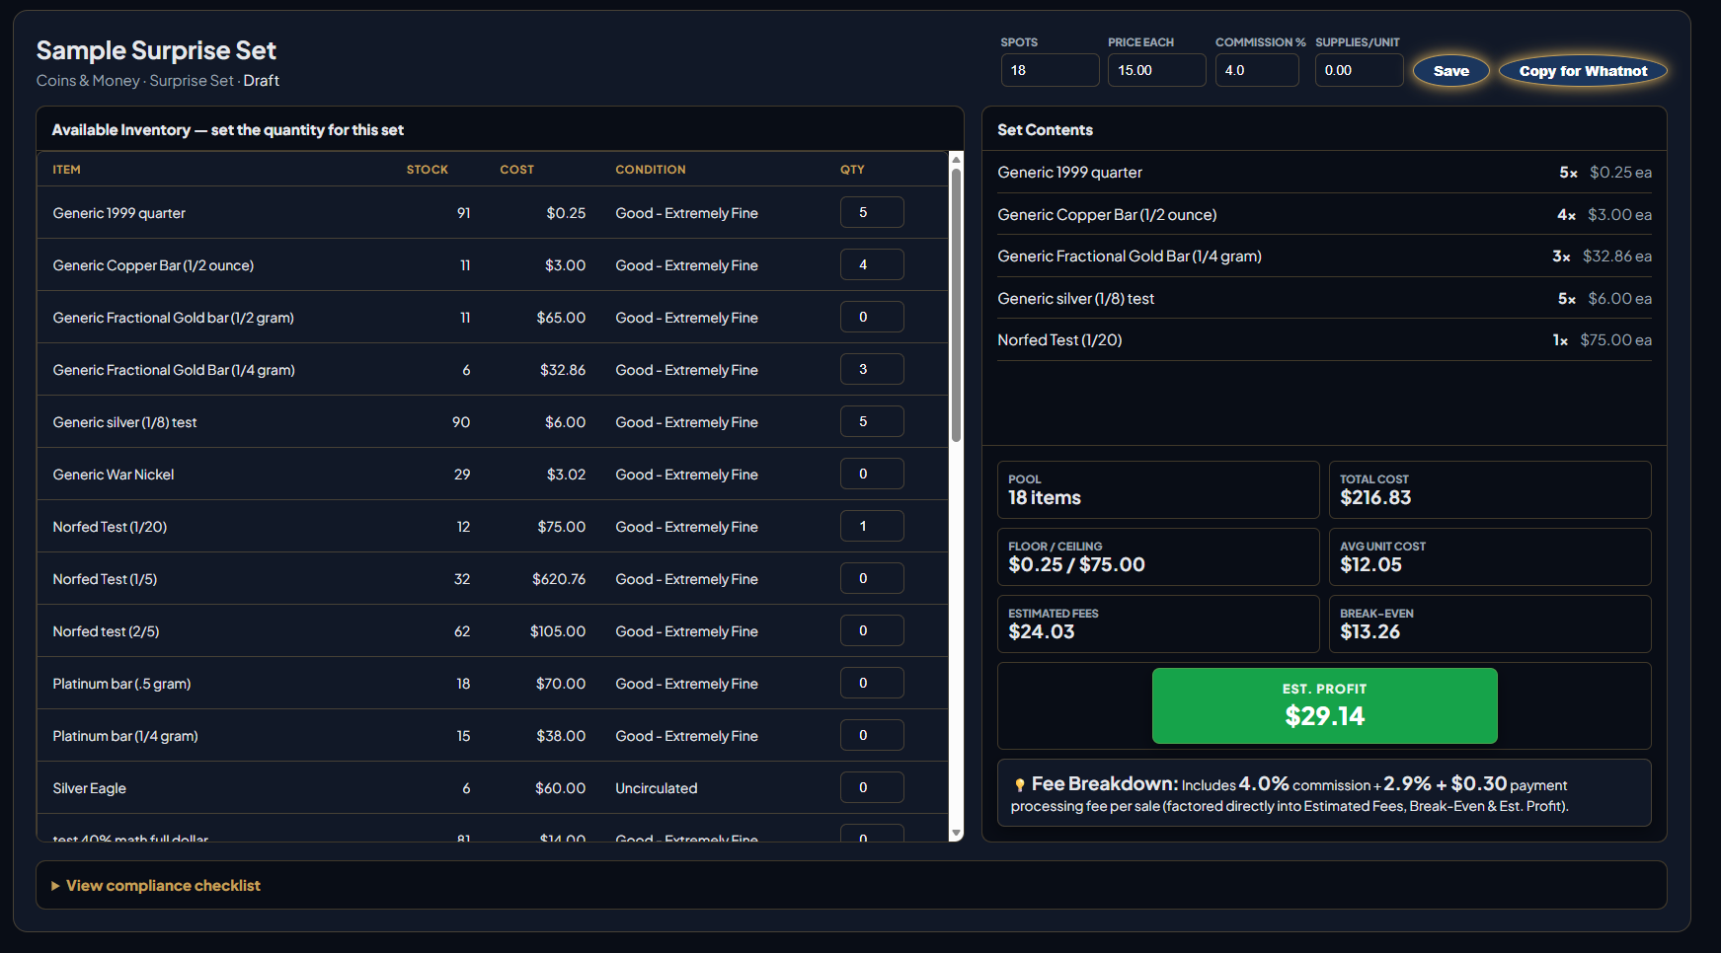Image resolution: width=1721 pixels, height=953 pixels.
Task: Click inventory scrollbar down arrow
Action: coord(956,834)
